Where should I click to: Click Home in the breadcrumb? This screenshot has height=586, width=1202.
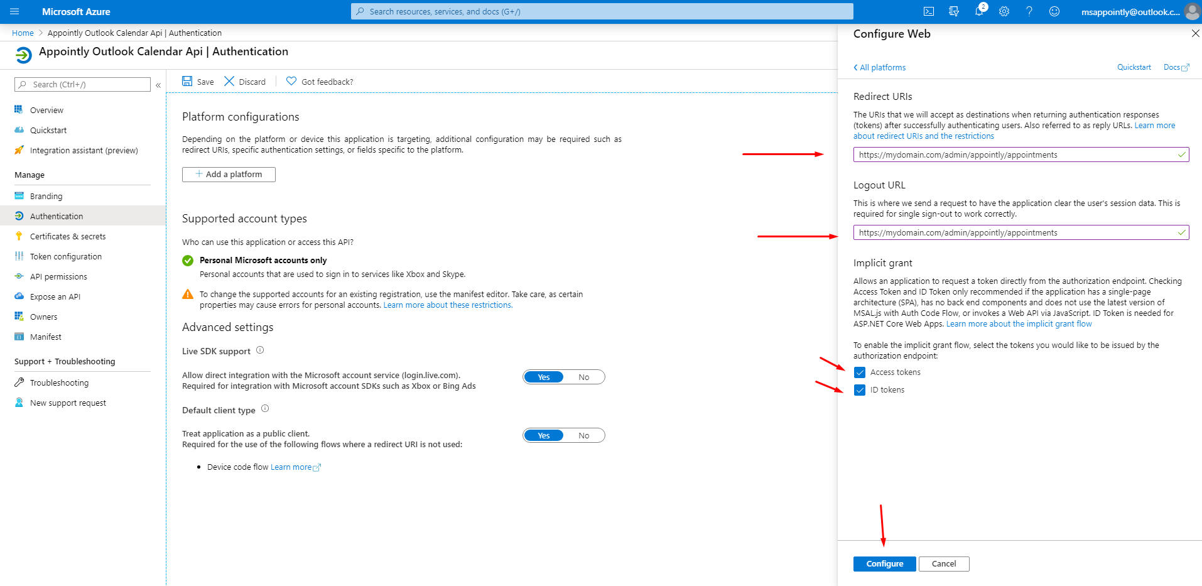(23, 33)
